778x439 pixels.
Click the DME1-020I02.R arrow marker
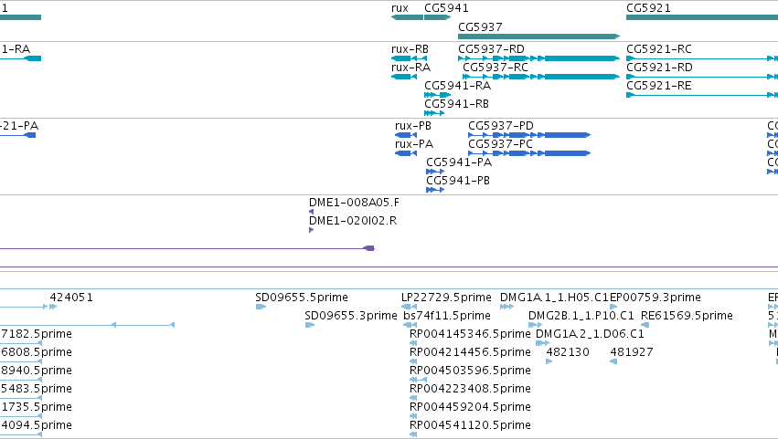point(311,230)
